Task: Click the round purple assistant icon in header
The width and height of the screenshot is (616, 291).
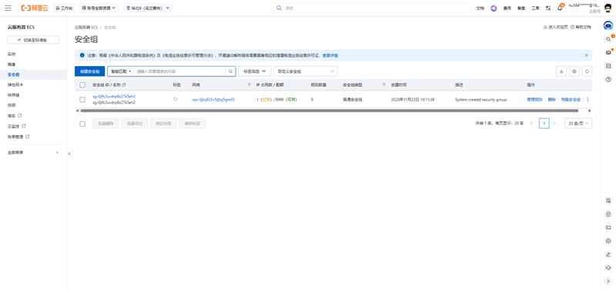Action: coord(494,8)
